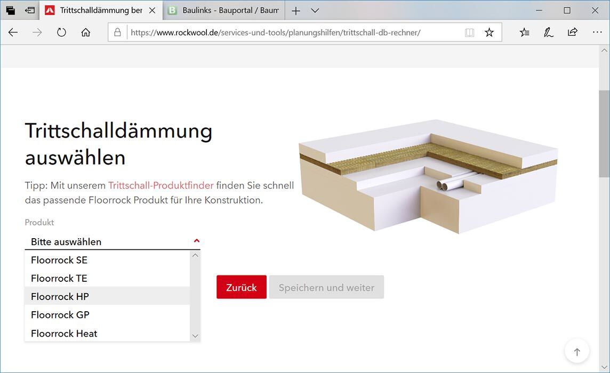This screenshot has height=373, width=610.
Task: Click the padlock site security icon
Action: pyautogui.click(x=117, y=33)
